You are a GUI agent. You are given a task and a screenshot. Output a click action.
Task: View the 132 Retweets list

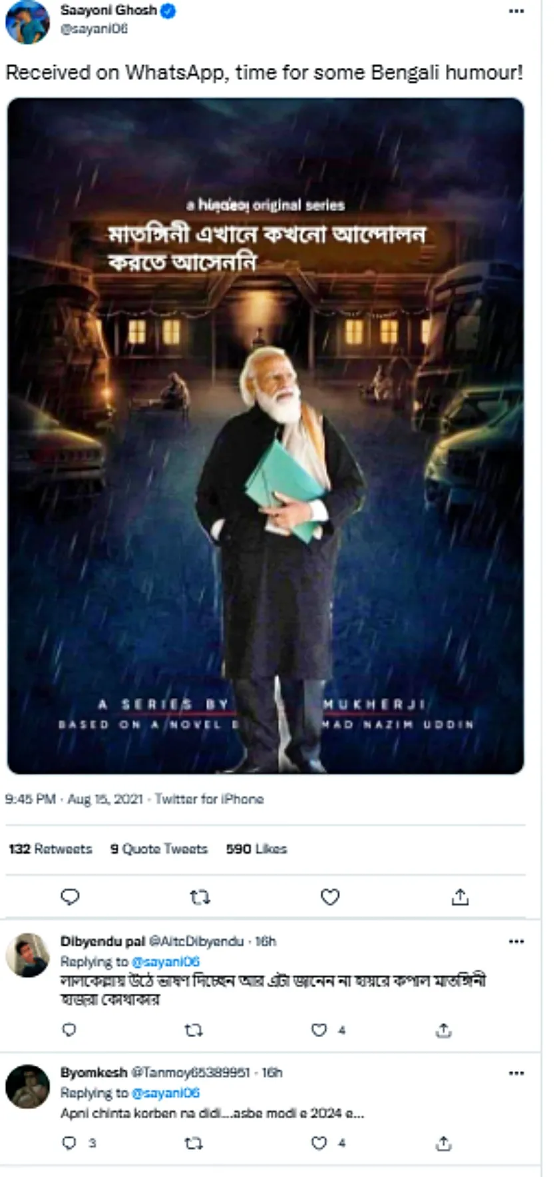click(x=51, y=848)
